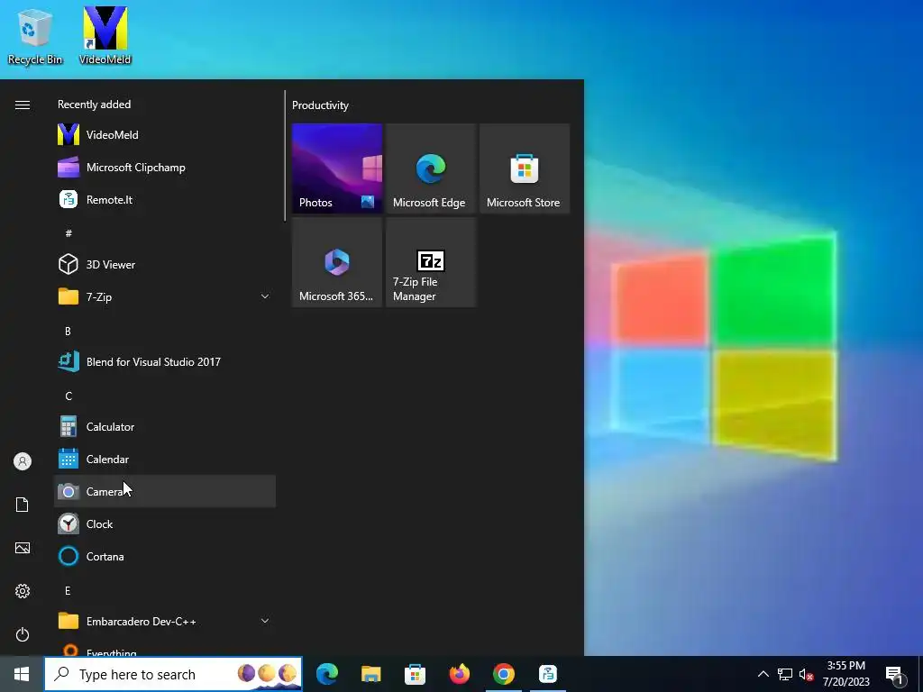The height and width of the screenshot is (692, 923).
Task: Open the Microsoft Edge tile
Action: tap(431, 168)
